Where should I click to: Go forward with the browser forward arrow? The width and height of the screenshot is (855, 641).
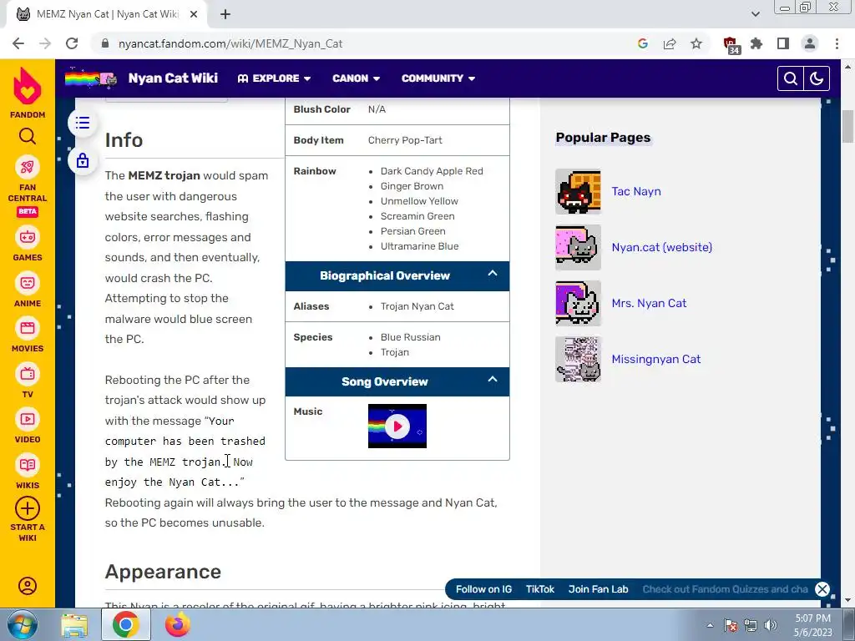tap(45, 43)
